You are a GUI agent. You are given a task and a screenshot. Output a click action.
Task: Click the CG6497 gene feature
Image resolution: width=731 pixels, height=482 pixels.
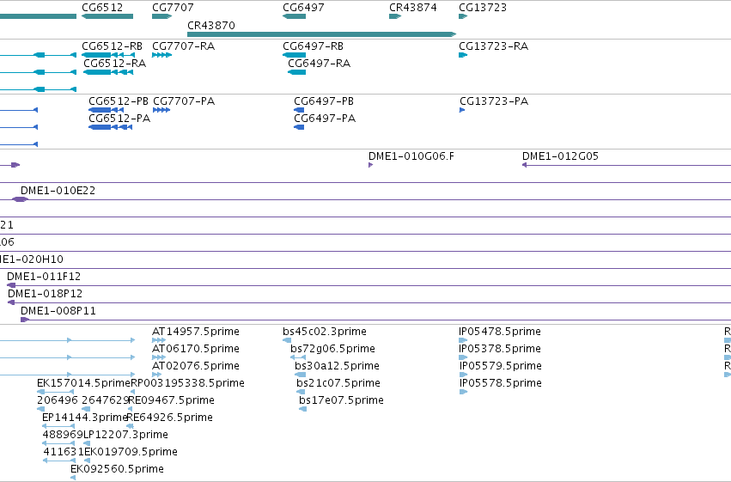[294, 16]
